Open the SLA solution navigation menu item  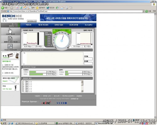point(89,25)
